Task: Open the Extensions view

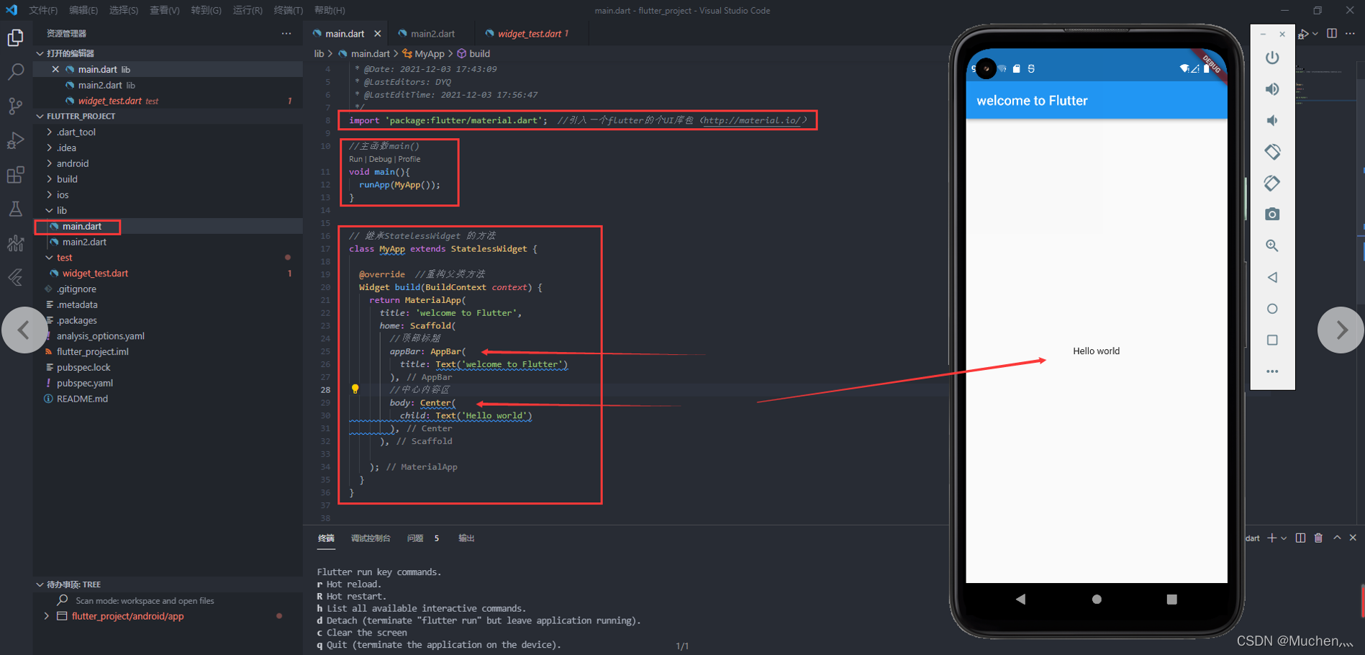Action: 15,175
